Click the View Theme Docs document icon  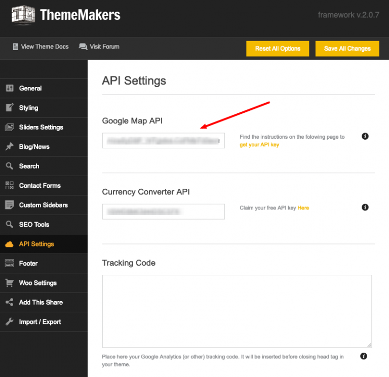click(15, 47)
